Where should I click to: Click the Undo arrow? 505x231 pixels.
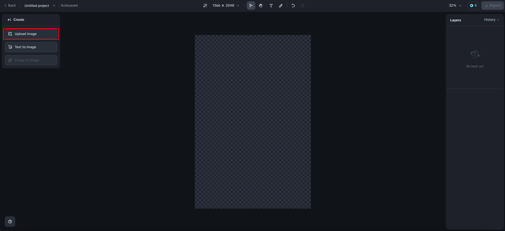[293, 6]
